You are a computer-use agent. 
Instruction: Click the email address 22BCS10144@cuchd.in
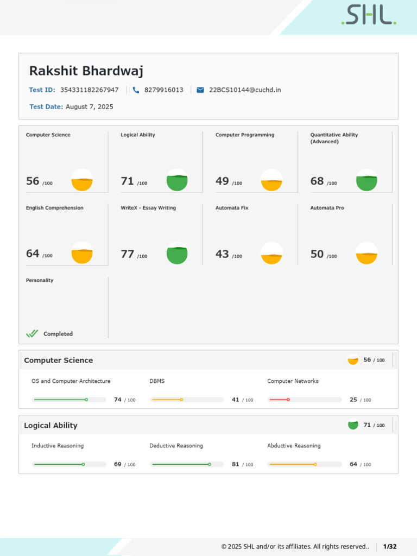[245, 90]
